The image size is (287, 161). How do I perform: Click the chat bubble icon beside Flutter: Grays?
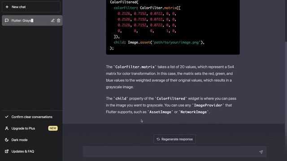[x=7, y=21]
